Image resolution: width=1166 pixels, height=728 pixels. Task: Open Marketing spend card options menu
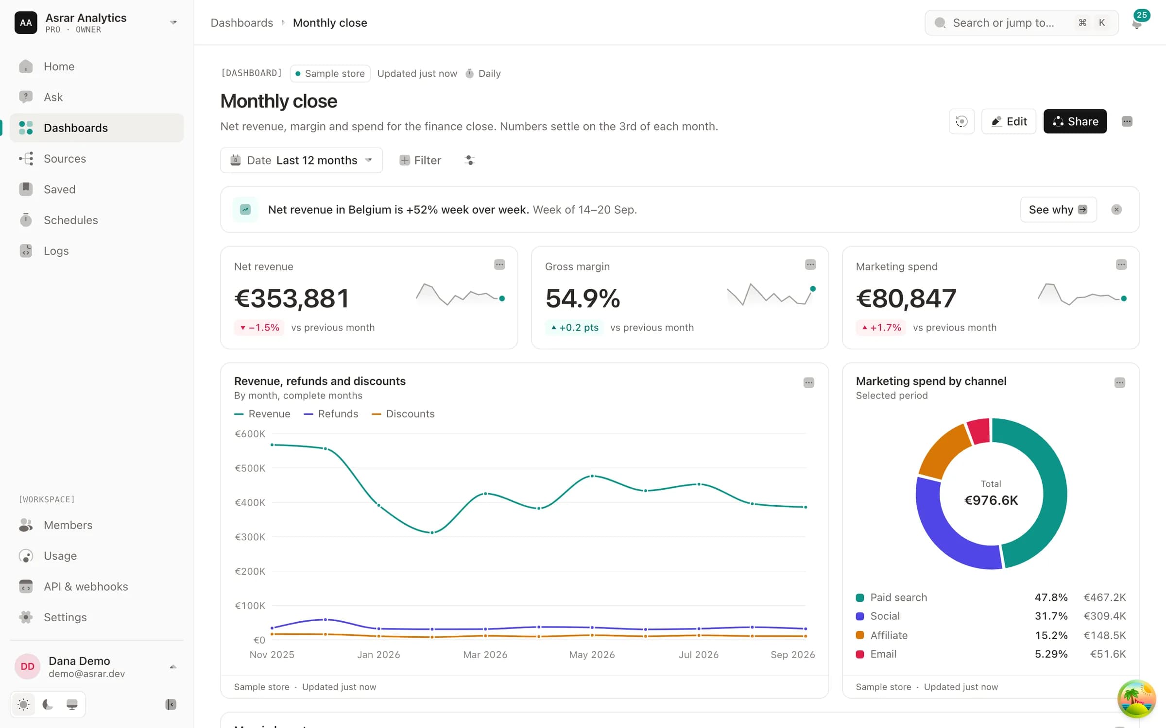tap(1121, 265)
